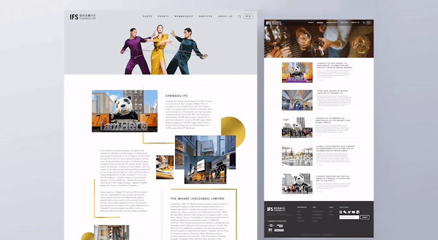Open Services in the About page navigation
This screenshot has width=438, height=240.
click(206, 16)
